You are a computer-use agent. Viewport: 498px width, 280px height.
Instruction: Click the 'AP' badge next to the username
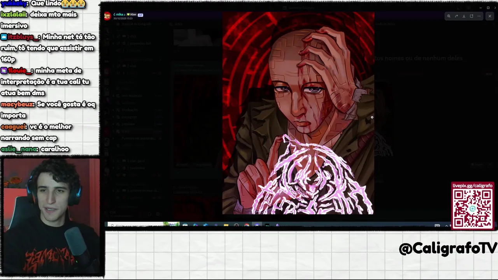tap(140, 15)
